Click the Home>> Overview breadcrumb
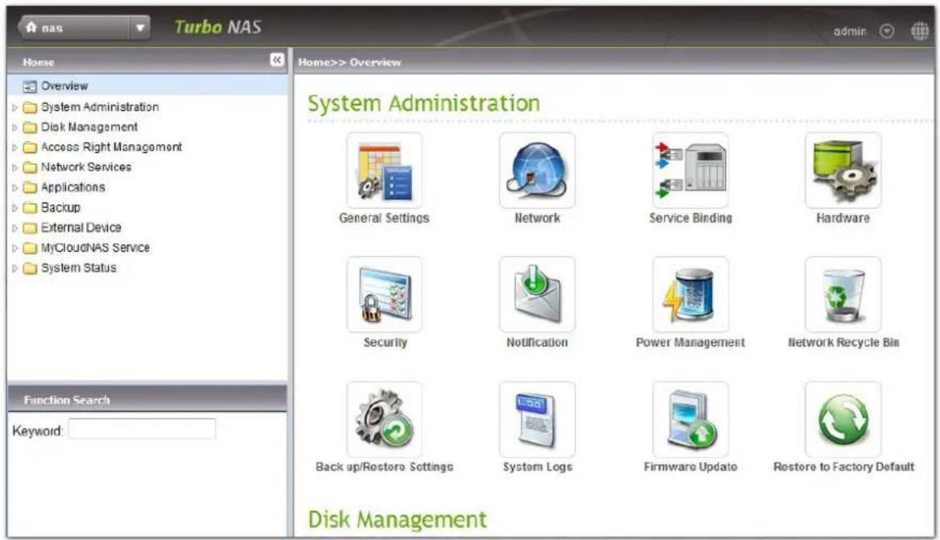 tap(349, 62)
